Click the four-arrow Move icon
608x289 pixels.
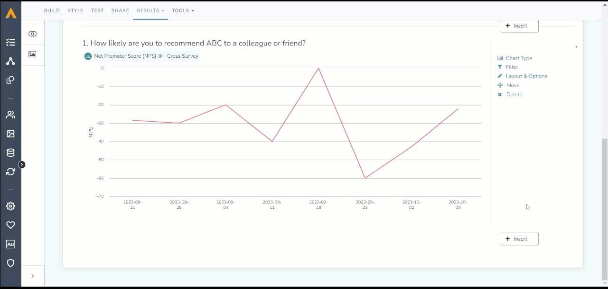tap(500, 85)
